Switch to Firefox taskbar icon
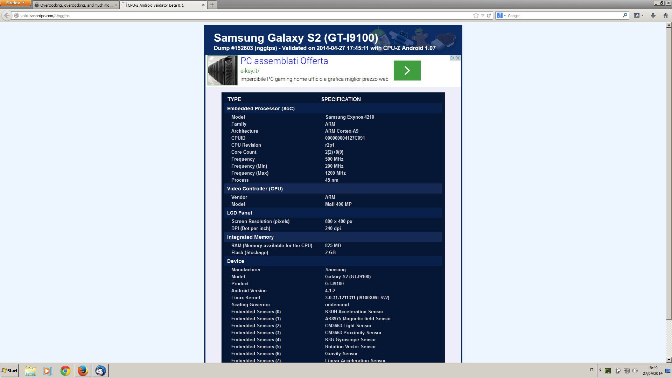This screenshot has height=378, width=672. (83, 371)
